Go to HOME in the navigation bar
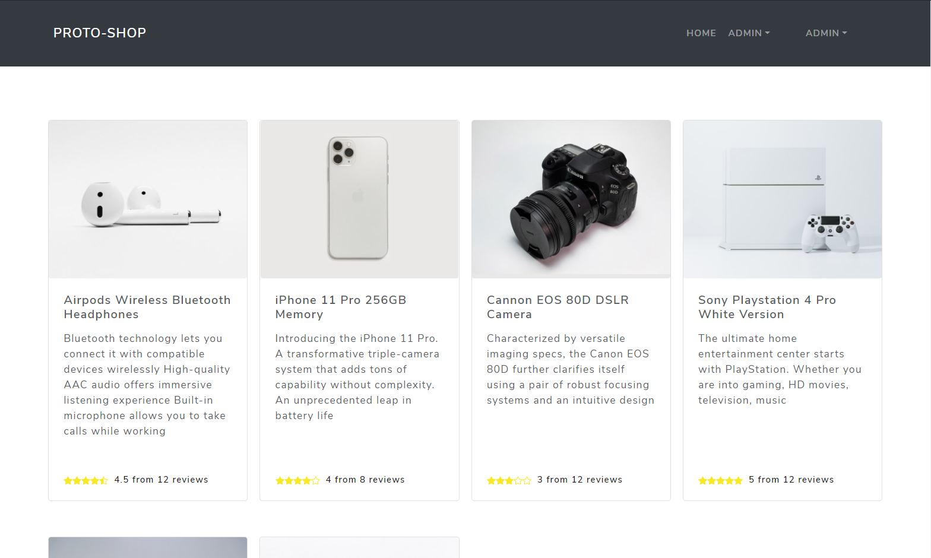 (x=701, y=33)
